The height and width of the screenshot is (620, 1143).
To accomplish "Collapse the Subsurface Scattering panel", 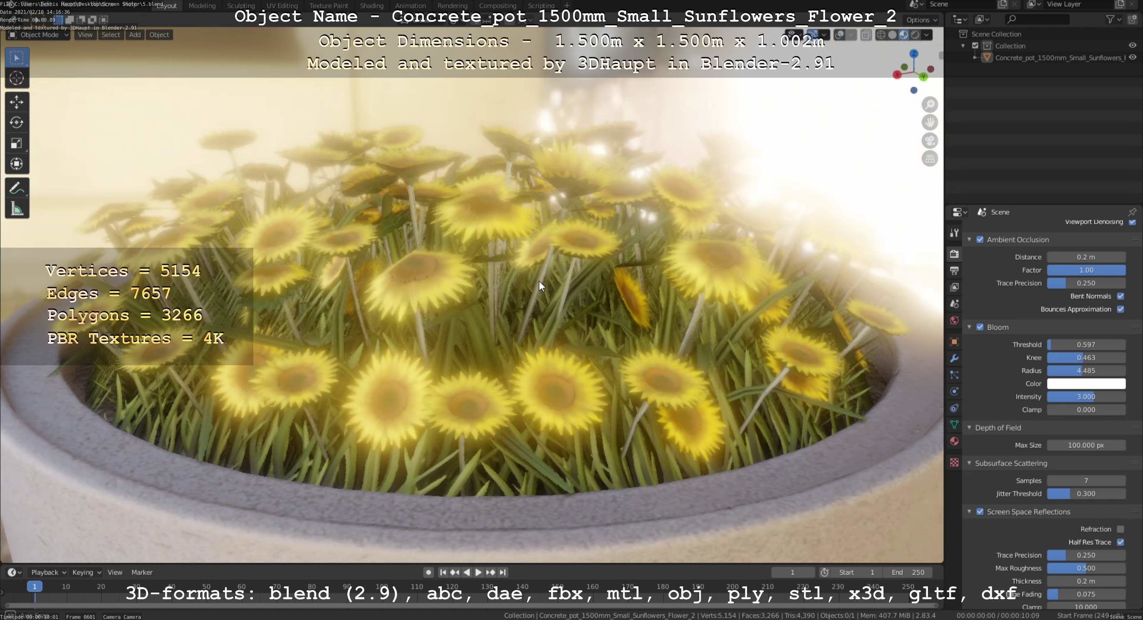I will click(x=969, y=464).
